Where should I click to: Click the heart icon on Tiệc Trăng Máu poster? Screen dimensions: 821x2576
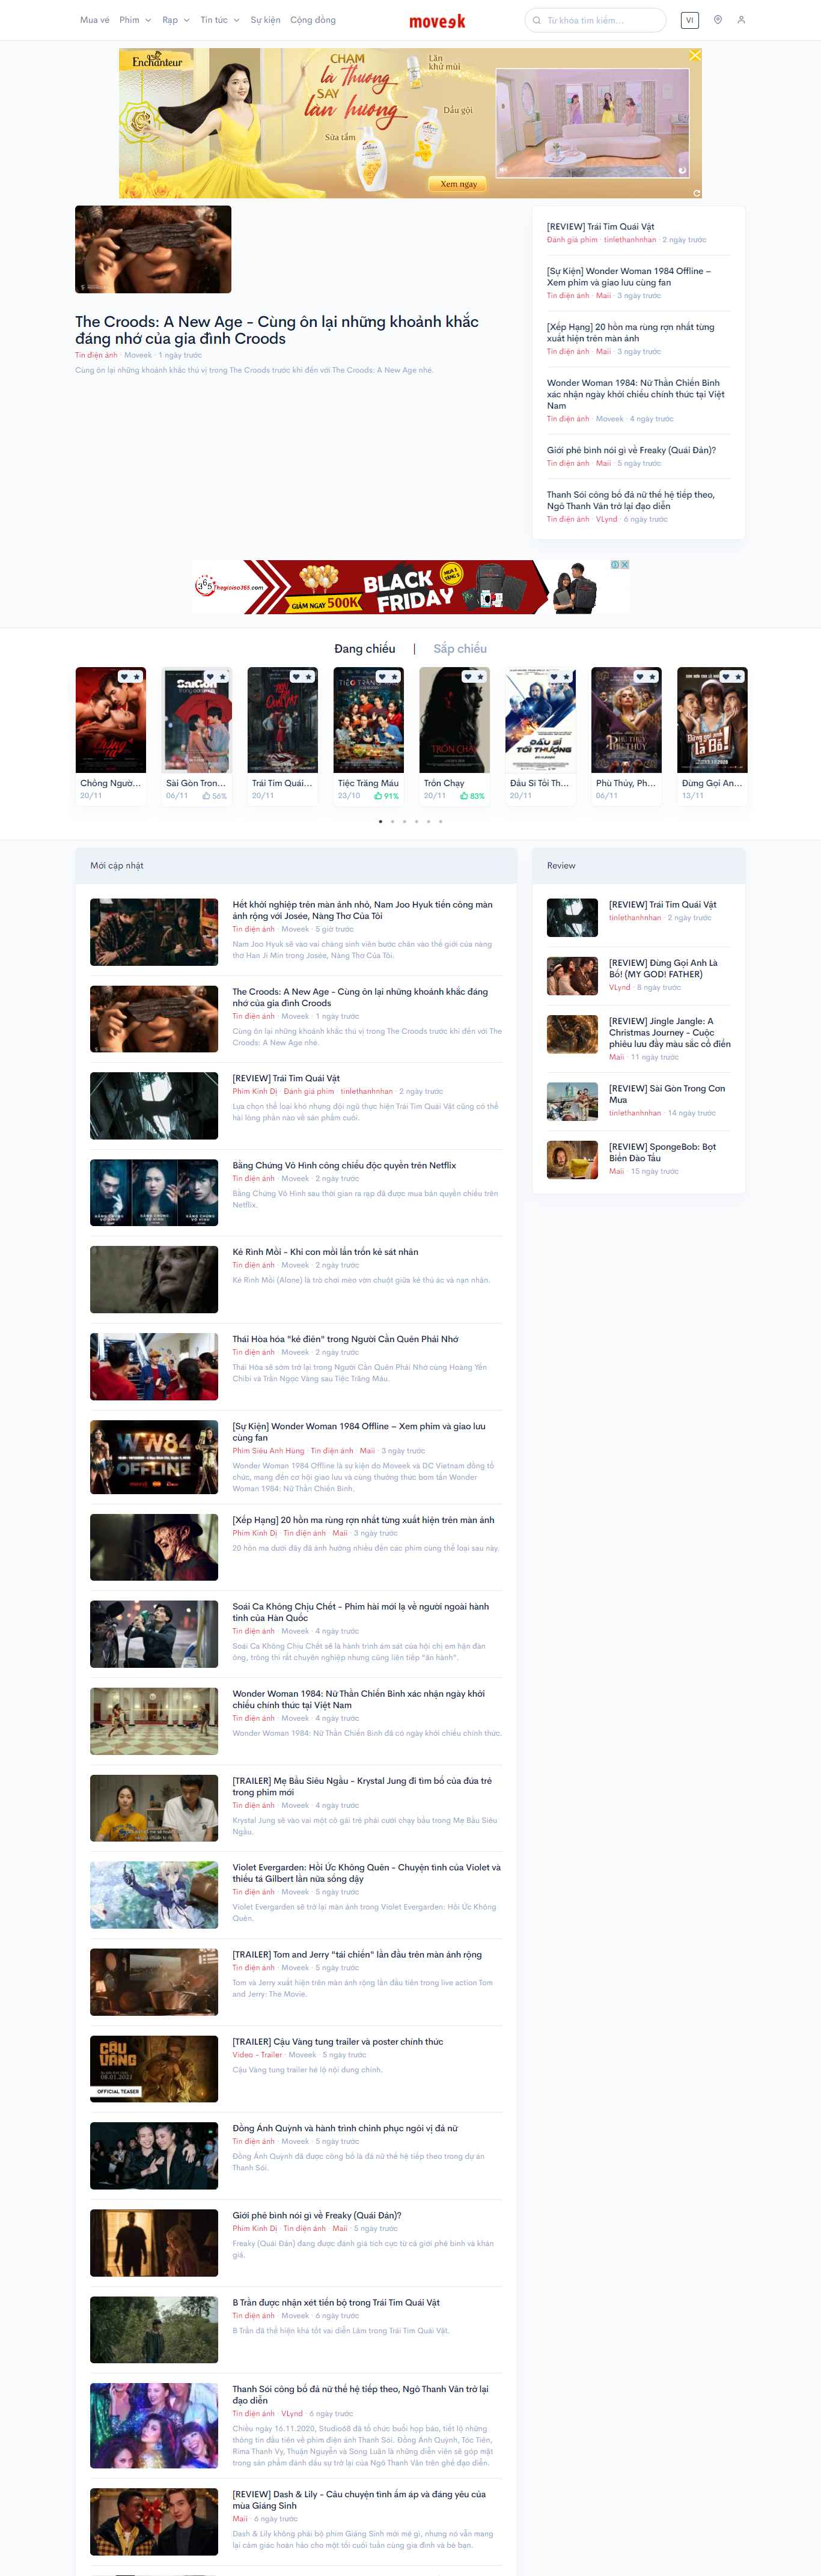tap(382, 677)
